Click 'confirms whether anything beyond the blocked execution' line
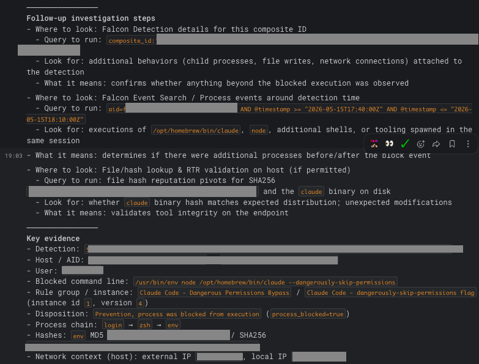The image size is (479, 364). (222, 83)
